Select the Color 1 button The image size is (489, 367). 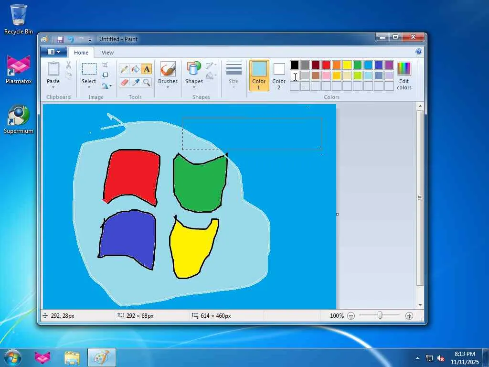(259, 75)
